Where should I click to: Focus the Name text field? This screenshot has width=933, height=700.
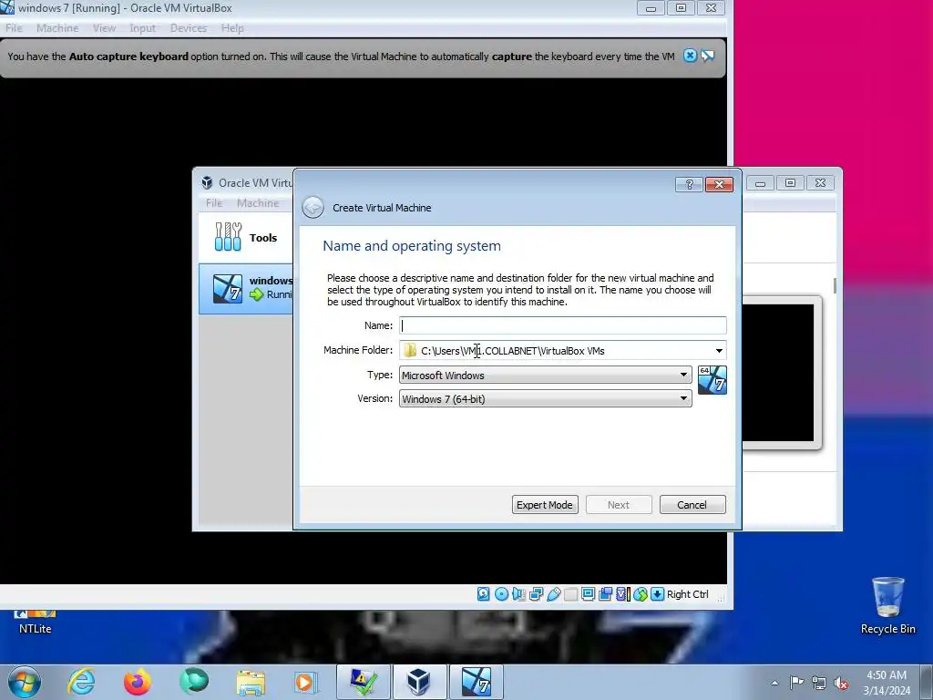coord(562,325)
